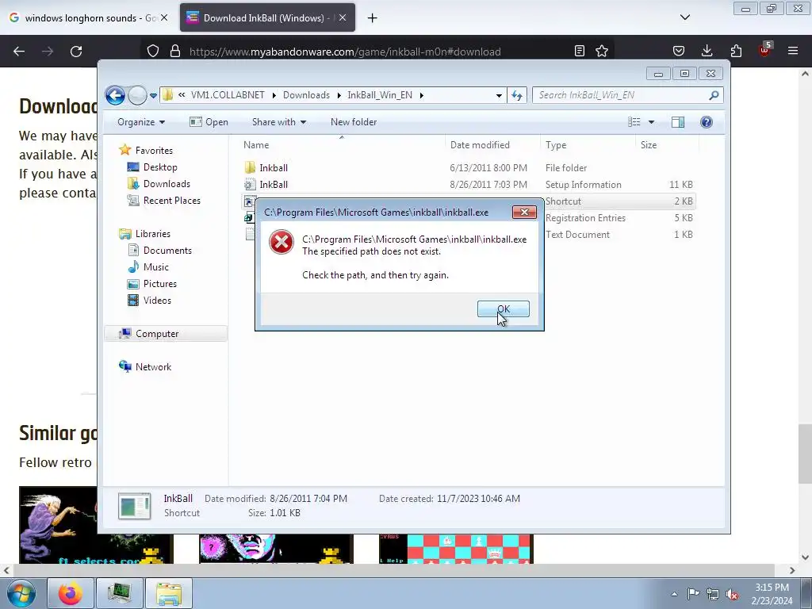Open Desktop in Favorites
This screenshot has height=609, width=812.
point(152,167)
